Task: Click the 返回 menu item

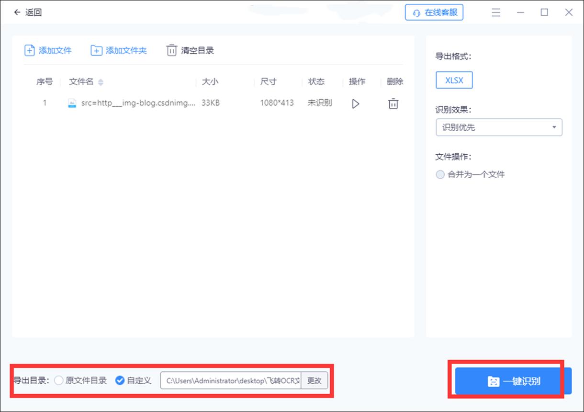Action: tap(33, 12)
